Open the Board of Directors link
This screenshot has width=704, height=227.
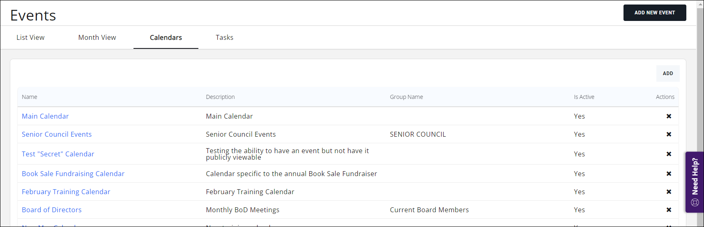pyautogui.click(x=52, y=210)
